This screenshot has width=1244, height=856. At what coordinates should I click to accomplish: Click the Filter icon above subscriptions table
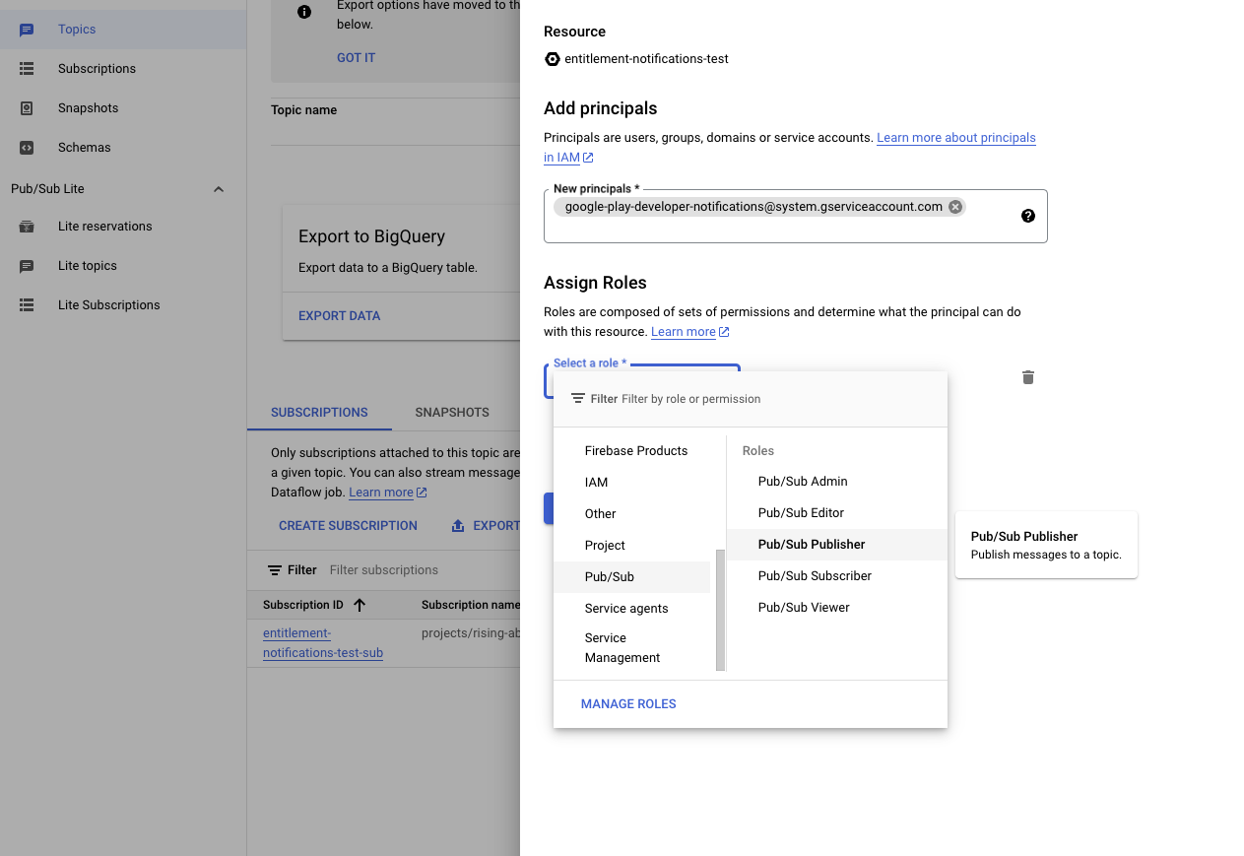275,570
